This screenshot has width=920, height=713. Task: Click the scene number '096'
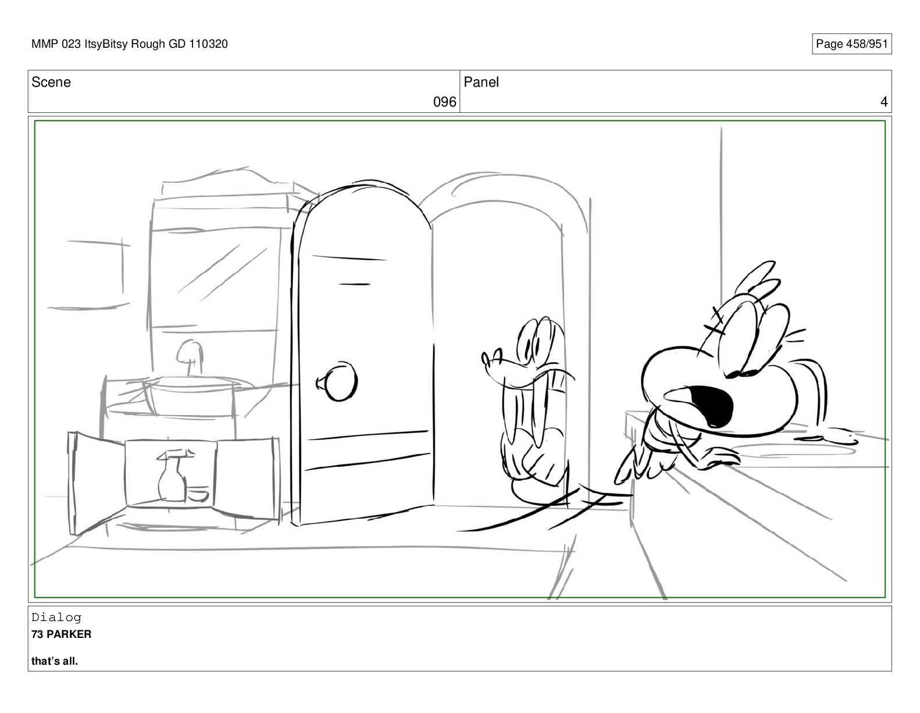(445, 102)
